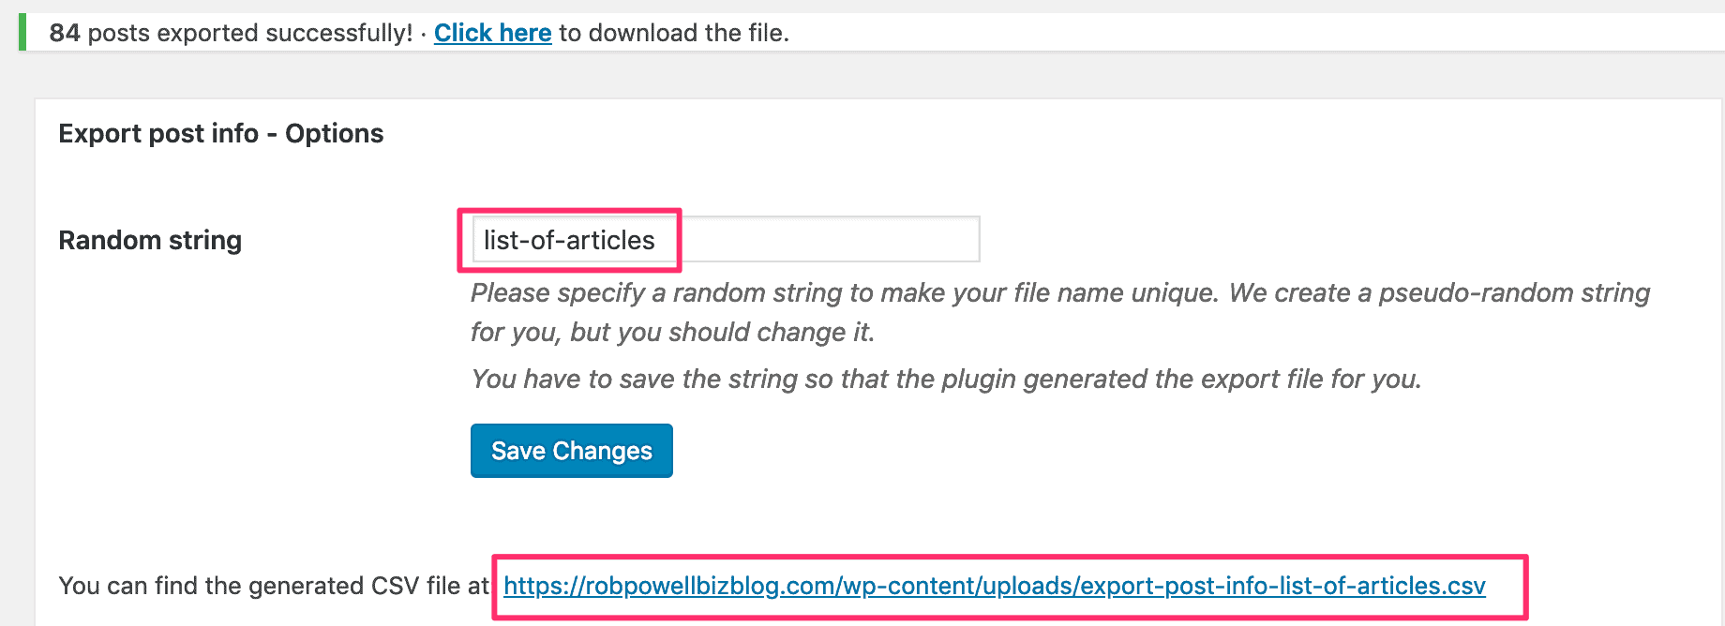Image resolution: width=1725 pixels, height=626 pixels.
Task: Click the 'list-of-articles' text in the field
Action: click(x=569, y=240)
